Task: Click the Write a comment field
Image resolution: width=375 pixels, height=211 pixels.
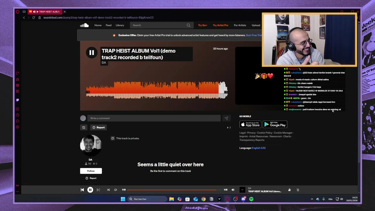Action: click(x=154, y=118)
